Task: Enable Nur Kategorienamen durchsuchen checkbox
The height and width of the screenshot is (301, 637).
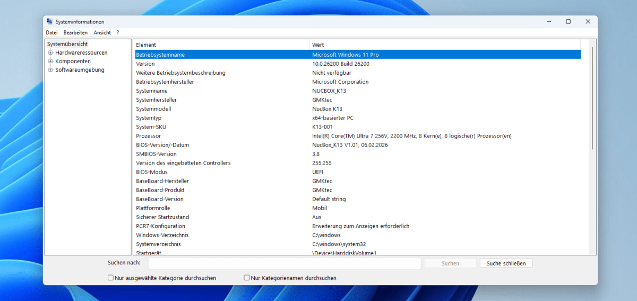Action: [246, 278]
